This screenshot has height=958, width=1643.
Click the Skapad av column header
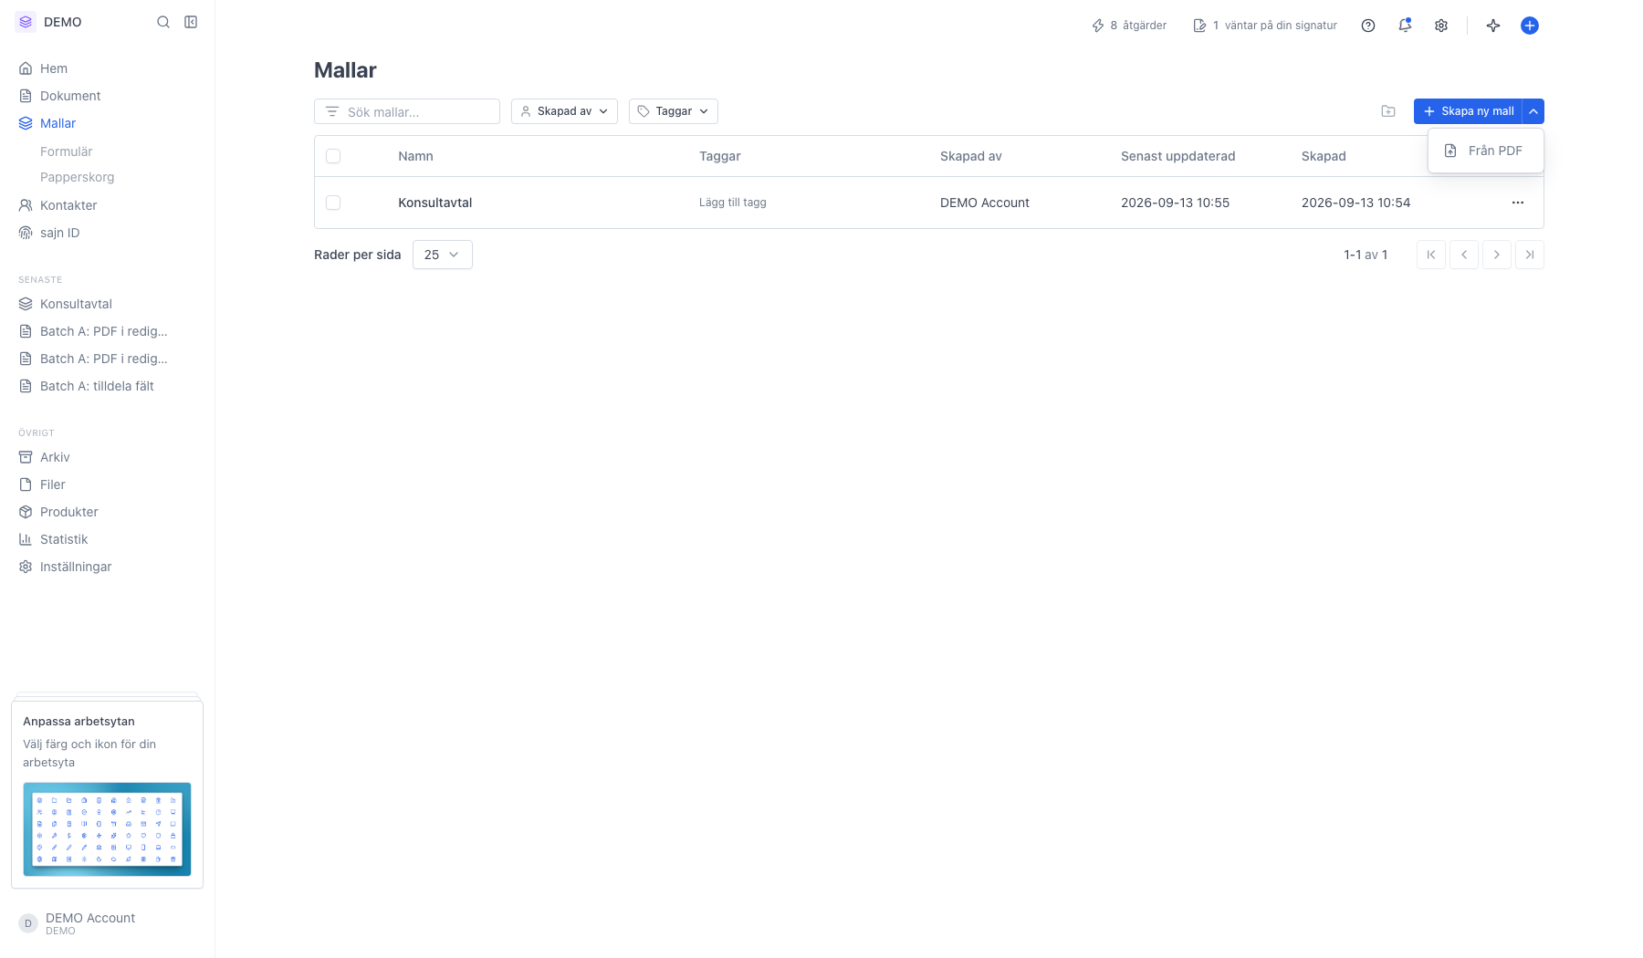coord(971,156)
